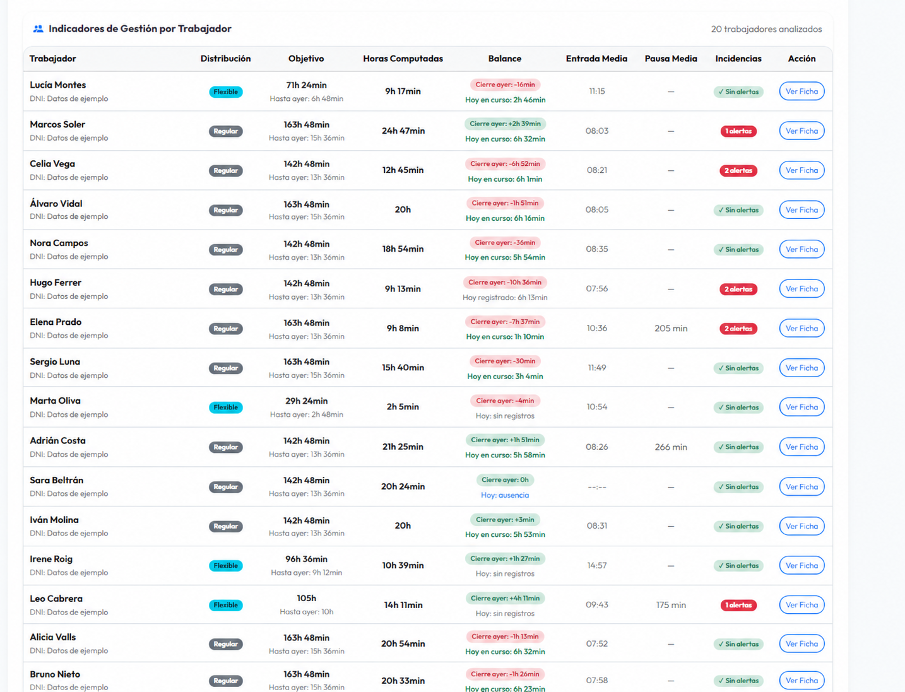This screenshot has height=692, width=905.
Task: Click the workers group icon beside the title
Action: pyautogui.click(x=38, y=29)
